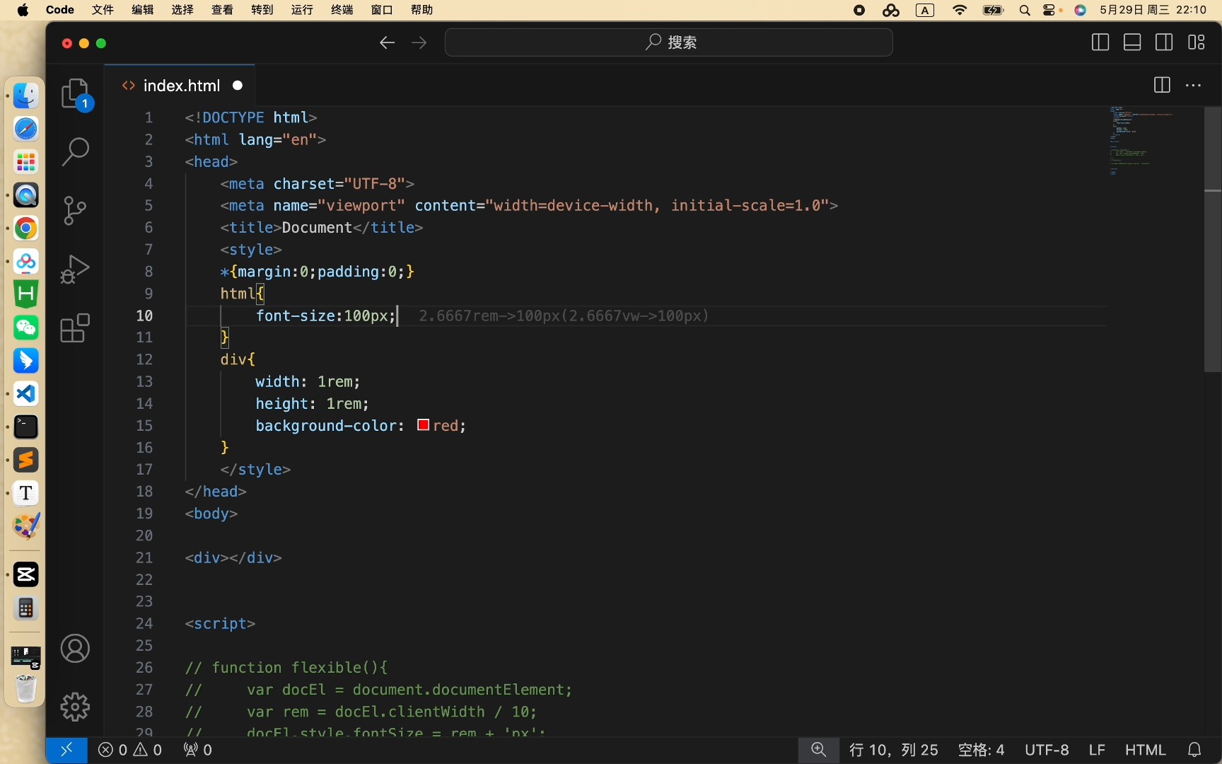Go to line via 行 10, 列 25
This screenshot has height=764, width=1222.
tap(894, 750)
